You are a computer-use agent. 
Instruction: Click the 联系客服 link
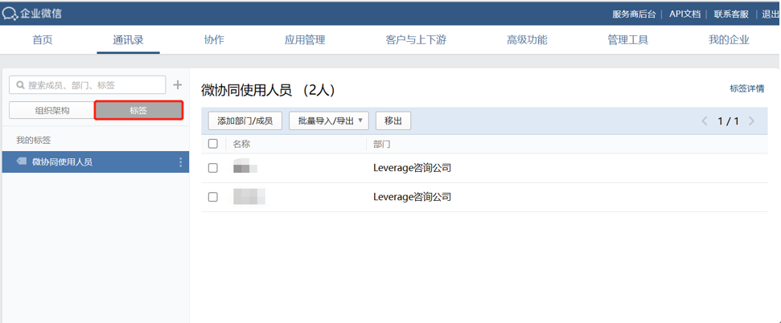(731, 14)
